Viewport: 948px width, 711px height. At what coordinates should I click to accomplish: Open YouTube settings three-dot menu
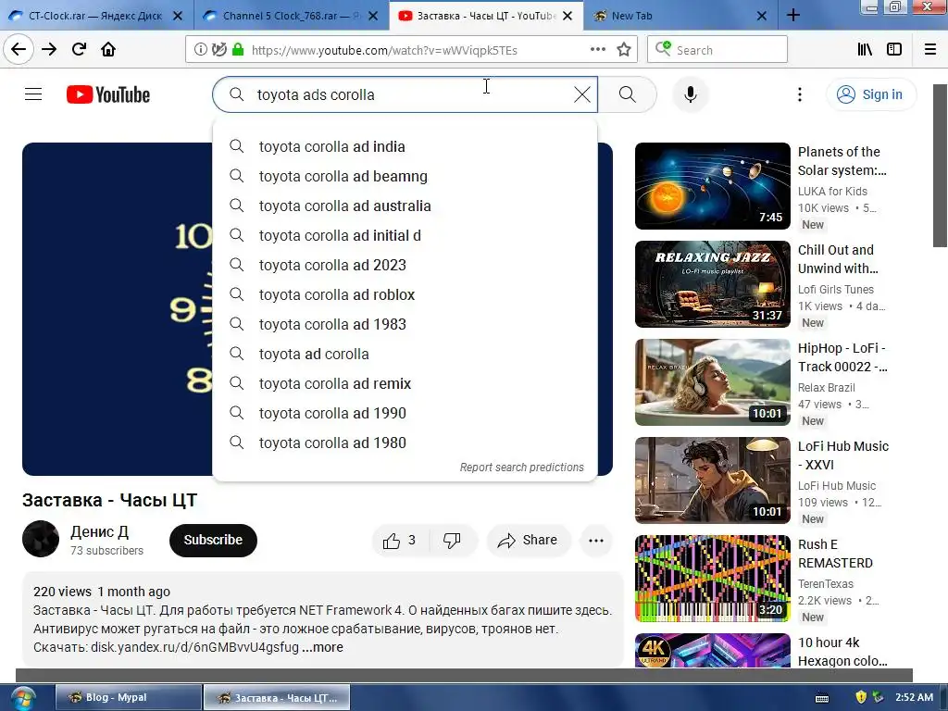pos(799,94)
